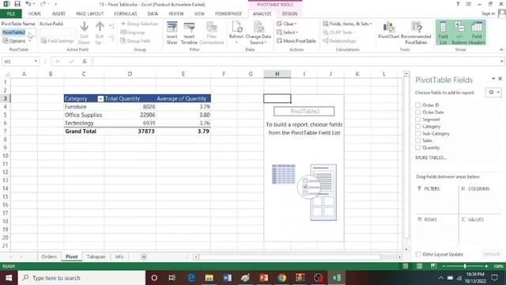Click the UPDATE button
The width and height of the screenshot is (506, 285).
point(492,254)
